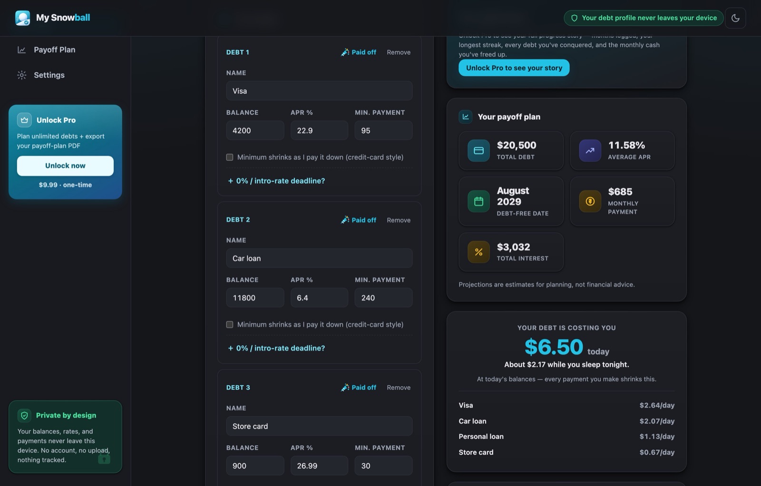This screenshot has width=761, height=486.
Task: Edit the Car loan APR field 6.4
Action: (x=319, y=298)
